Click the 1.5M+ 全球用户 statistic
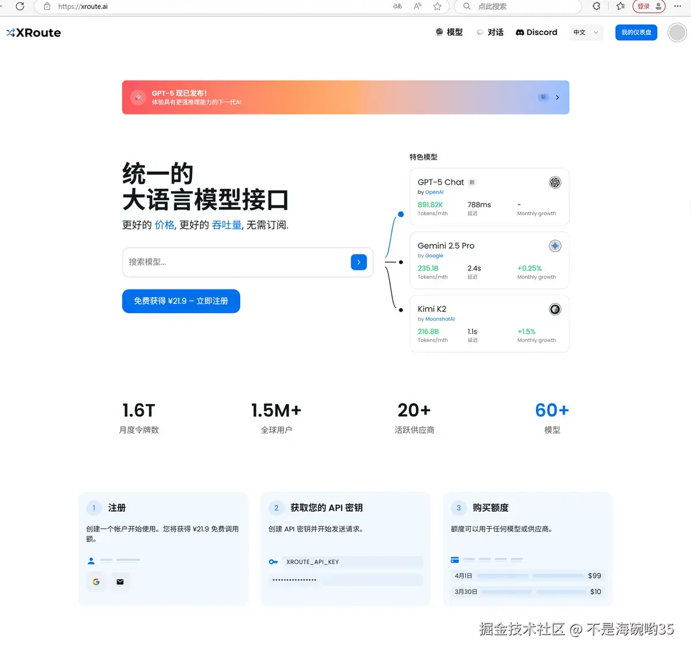The image size is (691, 654). 276,418
